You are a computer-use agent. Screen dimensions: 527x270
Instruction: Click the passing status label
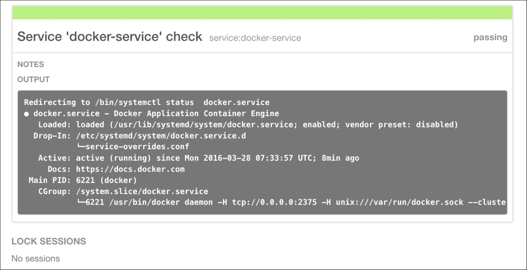click(490, 37)
